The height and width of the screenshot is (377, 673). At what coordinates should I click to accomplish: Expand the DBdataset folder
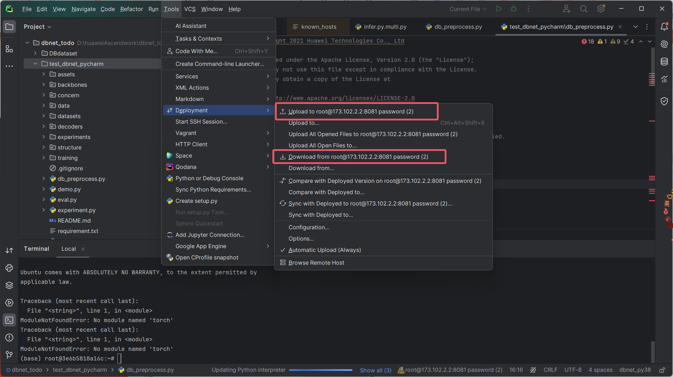pyautogui.click(x=35, y=53)
